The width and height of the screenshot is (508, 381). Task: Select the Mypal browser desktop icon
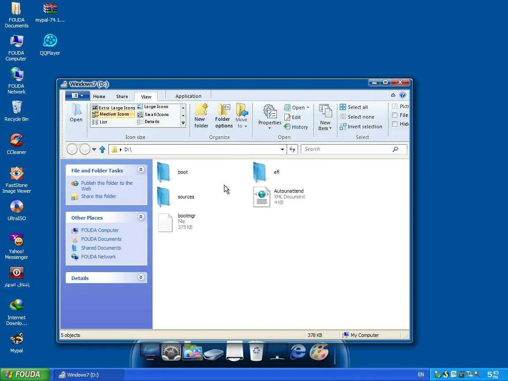16,343
